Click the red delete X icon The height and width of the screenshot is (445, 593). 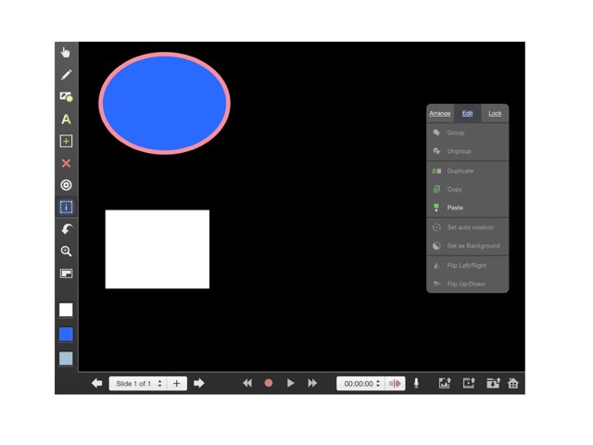66,163
